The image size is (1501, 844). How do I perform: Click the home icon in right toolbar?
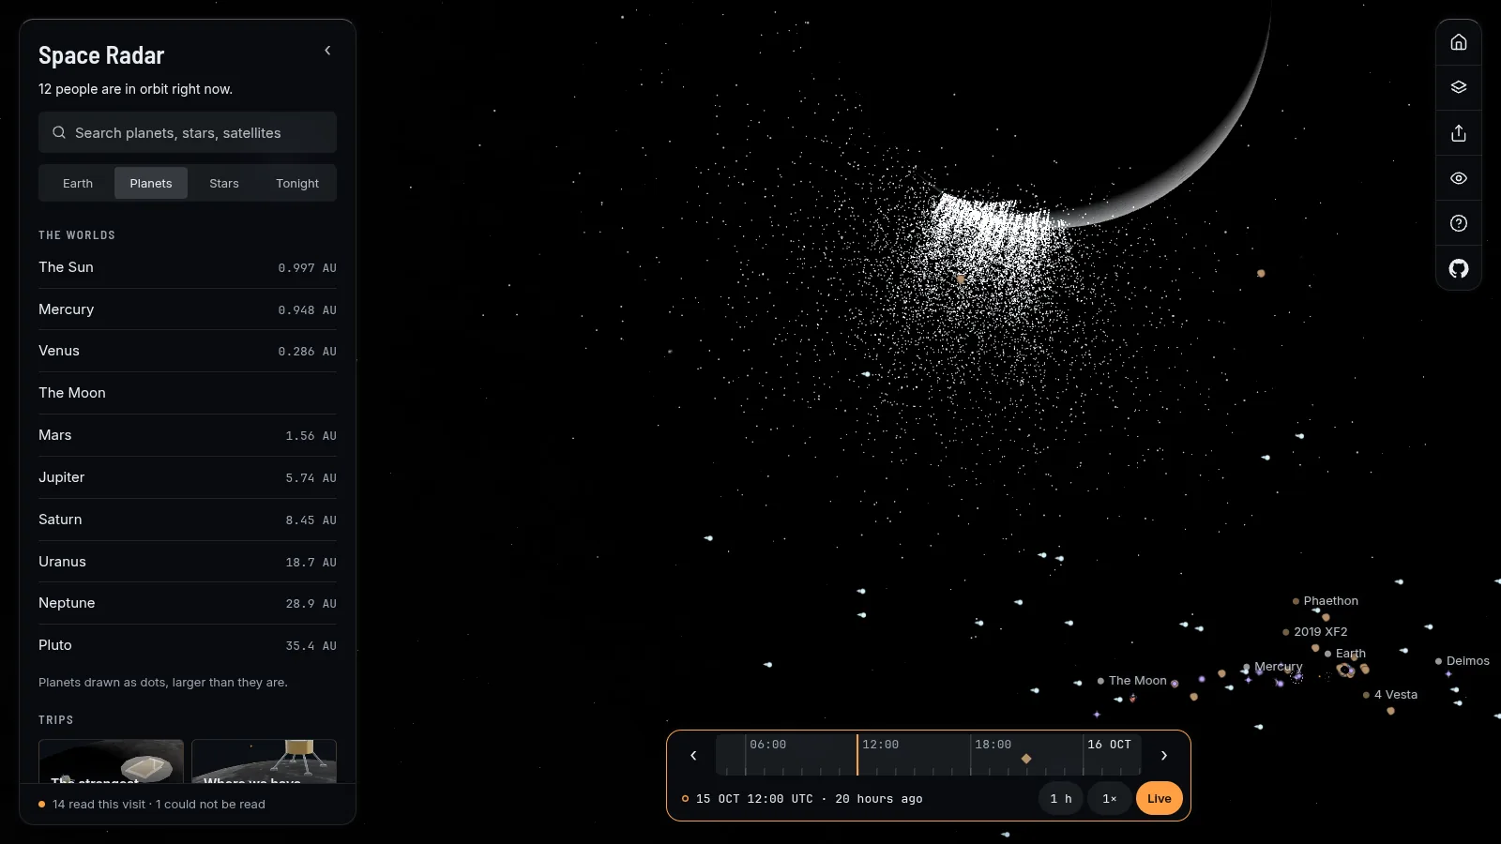click(1459, 42)
